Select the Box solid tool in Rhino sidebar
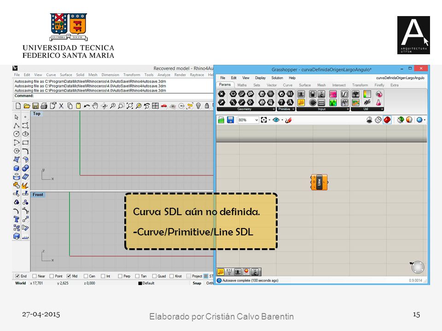The image size is (442, 331). (x=17, y=168)
